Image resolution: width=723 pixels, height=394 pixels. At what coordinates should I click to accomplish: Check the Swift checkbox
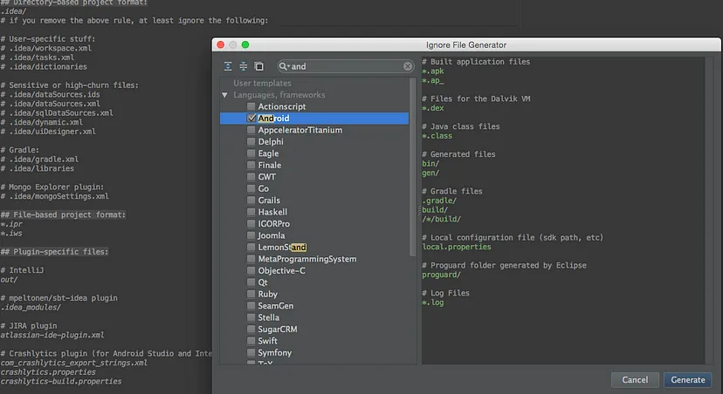point(251,341)
